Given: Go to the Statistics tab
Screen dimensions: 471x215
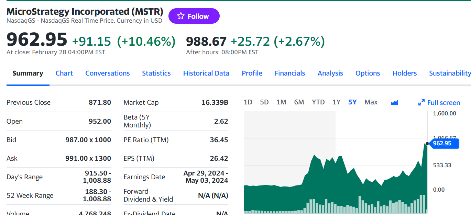Looking at the screenshot, I should coord(156,73).
